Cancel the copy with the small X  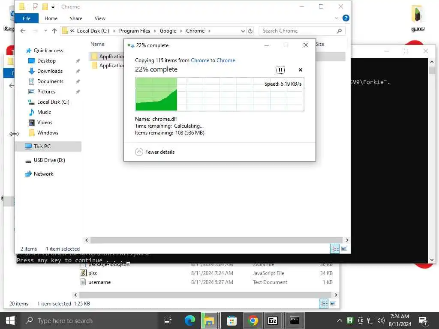[301, 70]
